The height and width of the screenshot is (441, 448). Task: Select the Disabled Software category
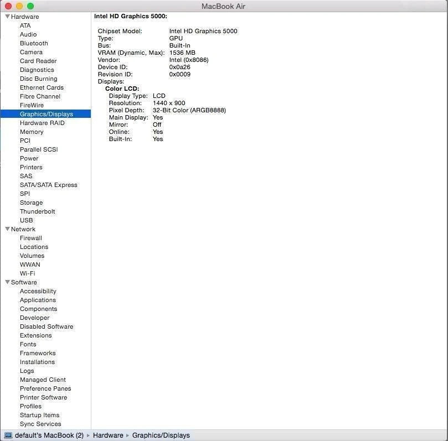[x=47, y=326]
